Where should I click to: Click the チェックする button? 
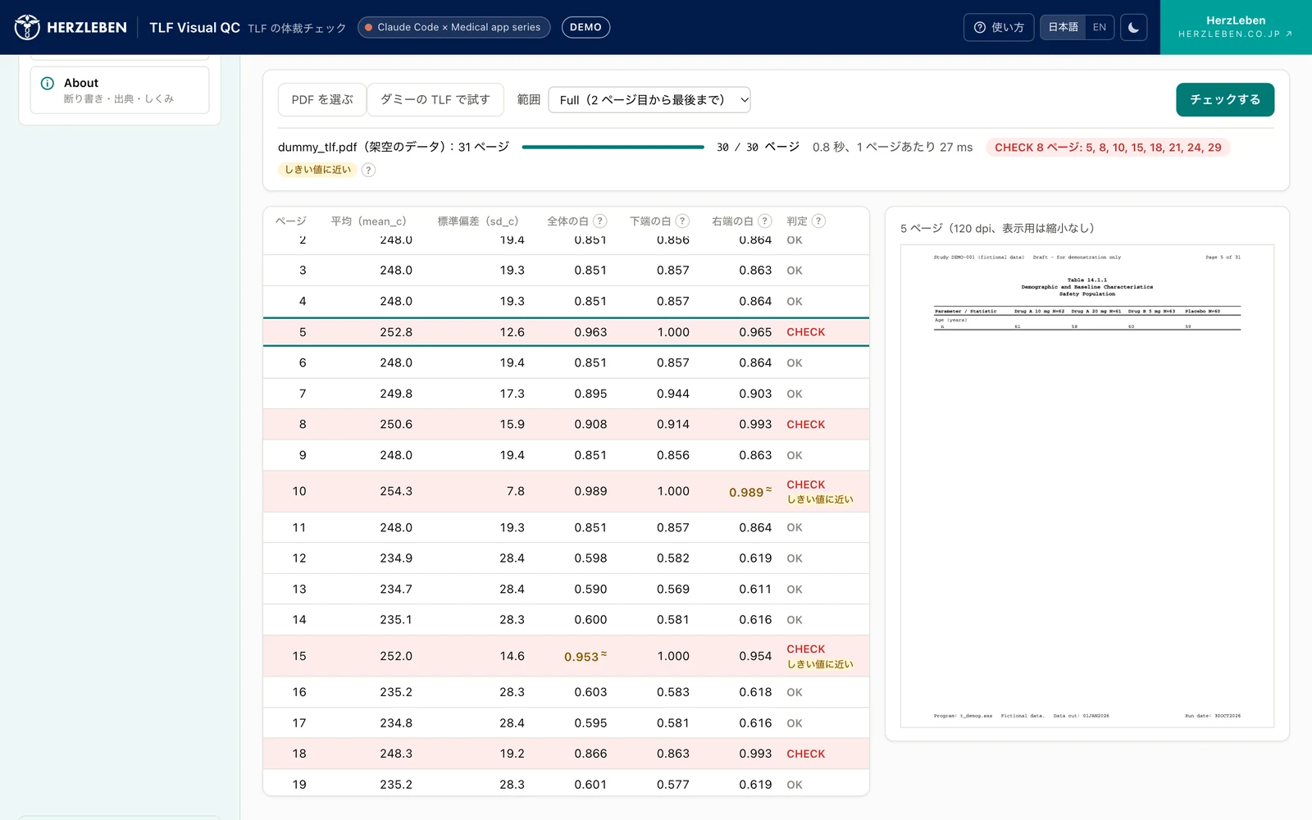point(1225,99)
